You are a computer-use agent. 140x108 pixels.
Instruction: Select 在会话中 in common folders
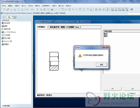click(x=6, y=23)
